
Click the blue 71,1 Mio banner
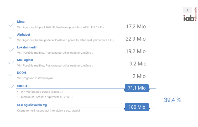[x=137, y=88]
